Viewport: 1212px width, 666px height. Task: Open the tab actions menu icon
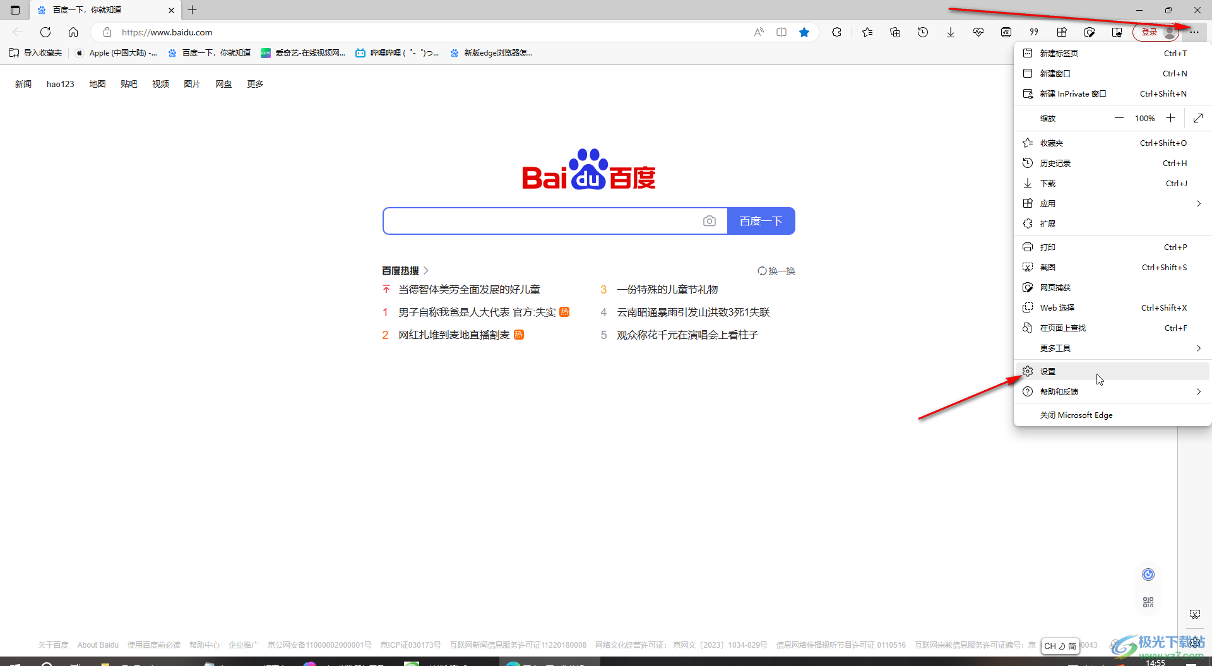15,10
